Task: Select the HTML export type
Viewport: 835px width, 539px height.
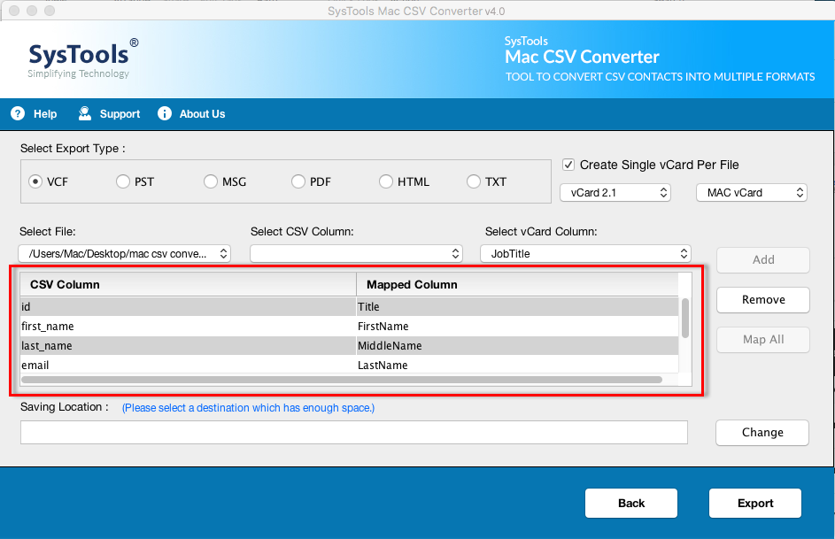Action: [385, 181]
